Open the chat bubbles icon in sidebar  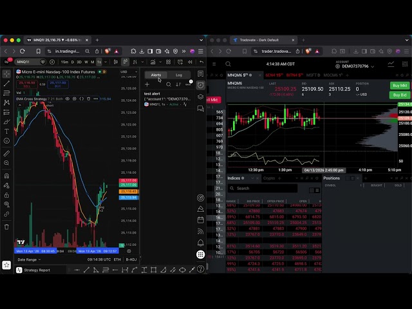(200, 109)
